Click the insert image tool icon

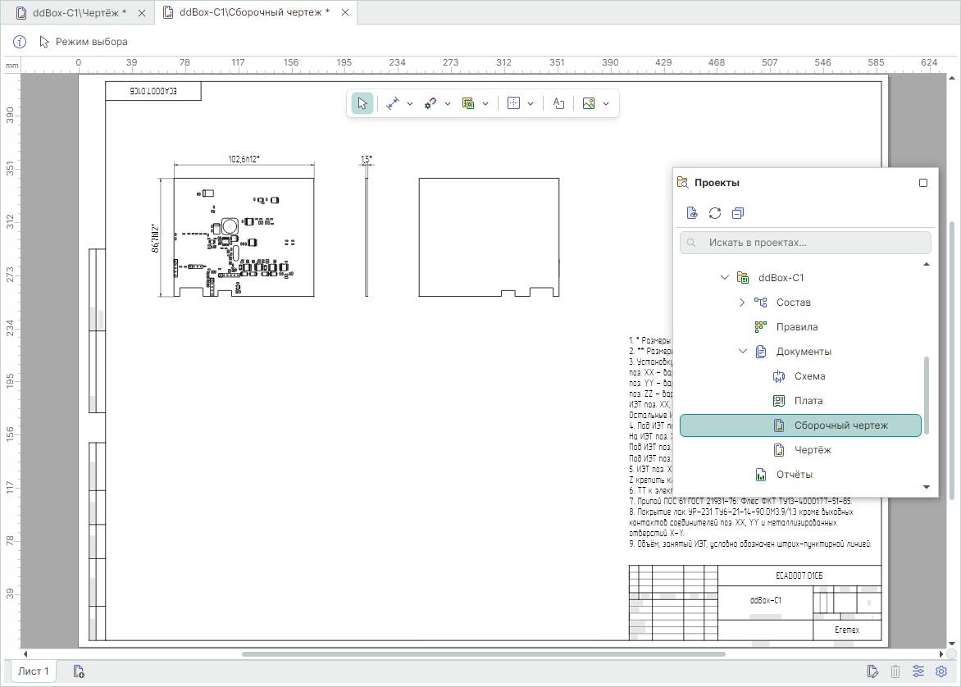pos(588,103)
